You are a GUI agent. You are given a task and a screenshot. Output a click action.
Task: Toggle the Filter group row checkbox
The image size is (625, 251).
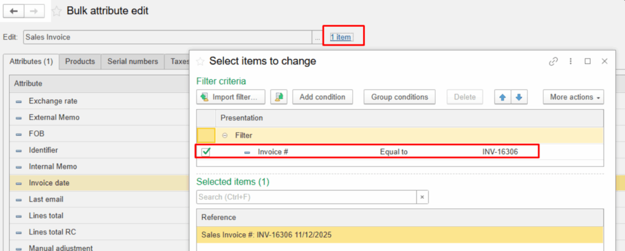pos(206,135)
